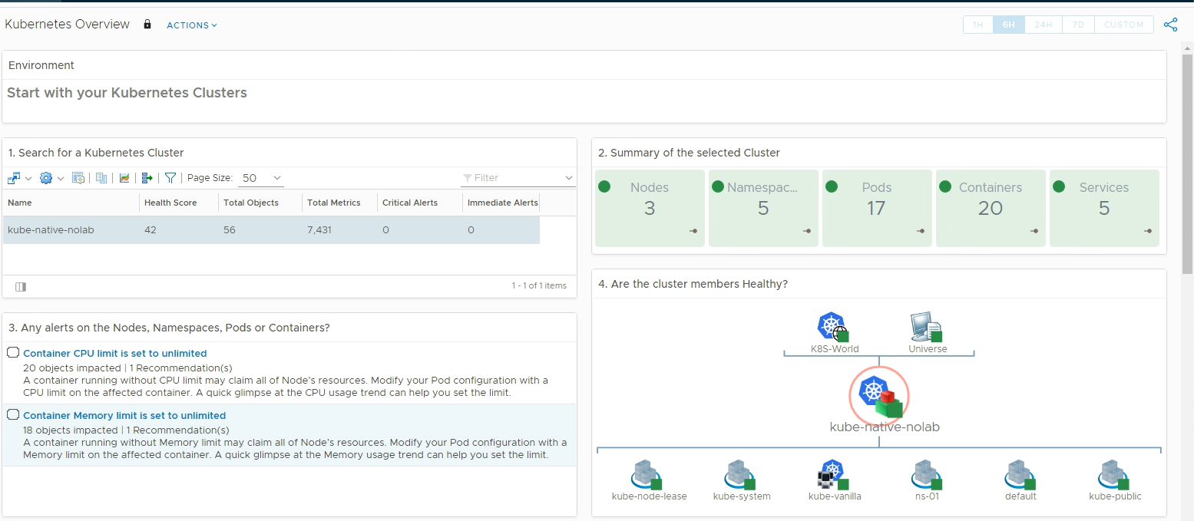Click the Pods summary tile

pyautogui.click(x=876, y=208)
